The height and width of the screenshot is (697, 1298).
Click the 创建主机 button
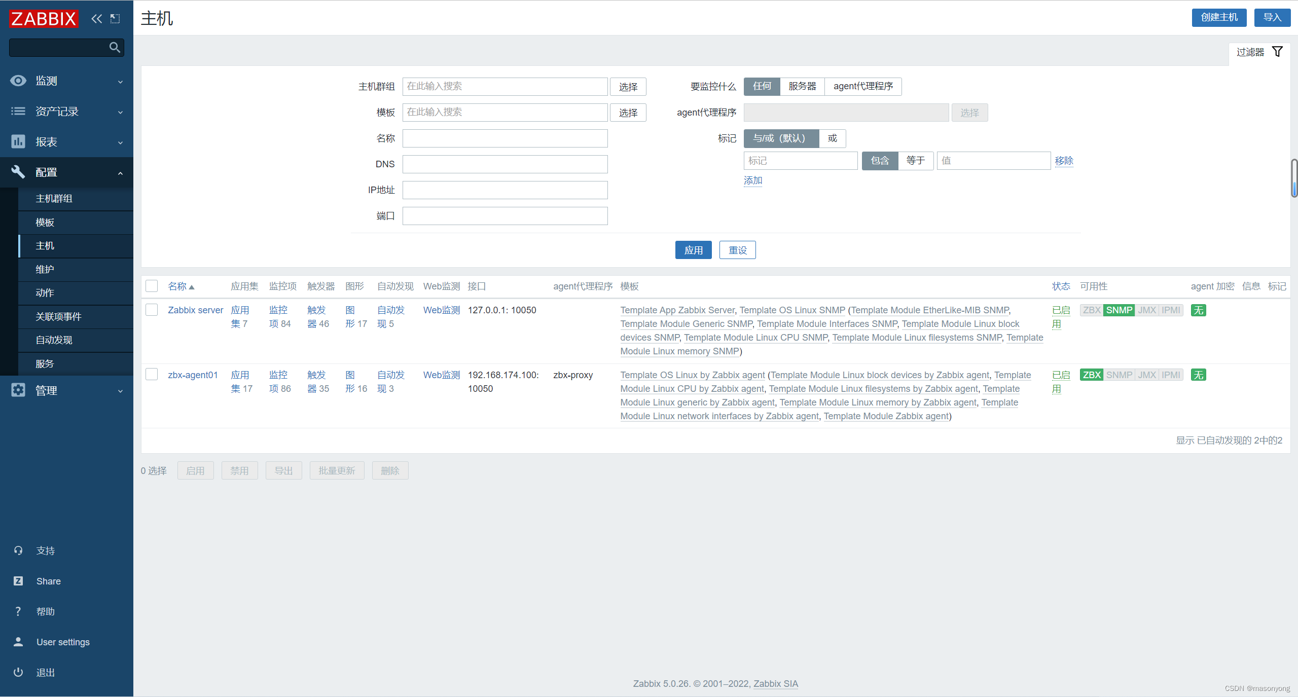(x=1218, y=17)
